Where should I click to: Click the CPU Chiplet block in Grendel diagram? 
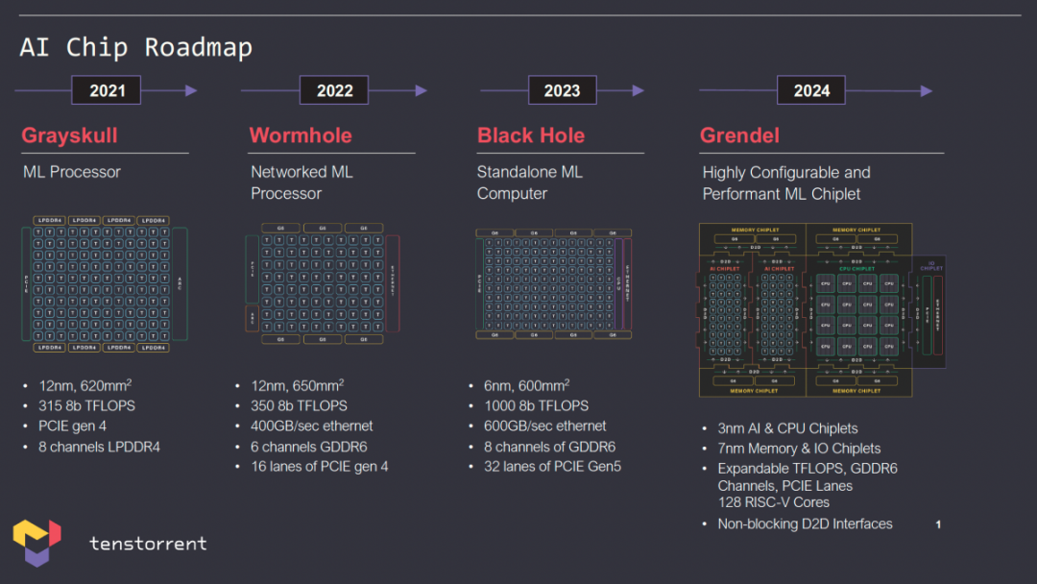[x=856, y=312]
